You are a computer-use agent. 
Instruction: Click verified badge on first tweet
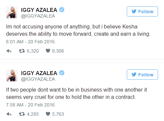tap(62, 10)
